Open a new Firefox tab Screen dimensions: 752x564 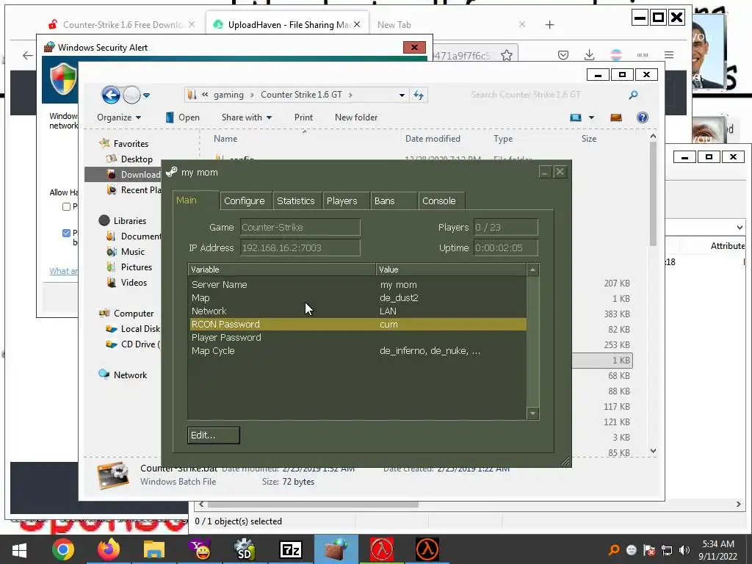550,24
